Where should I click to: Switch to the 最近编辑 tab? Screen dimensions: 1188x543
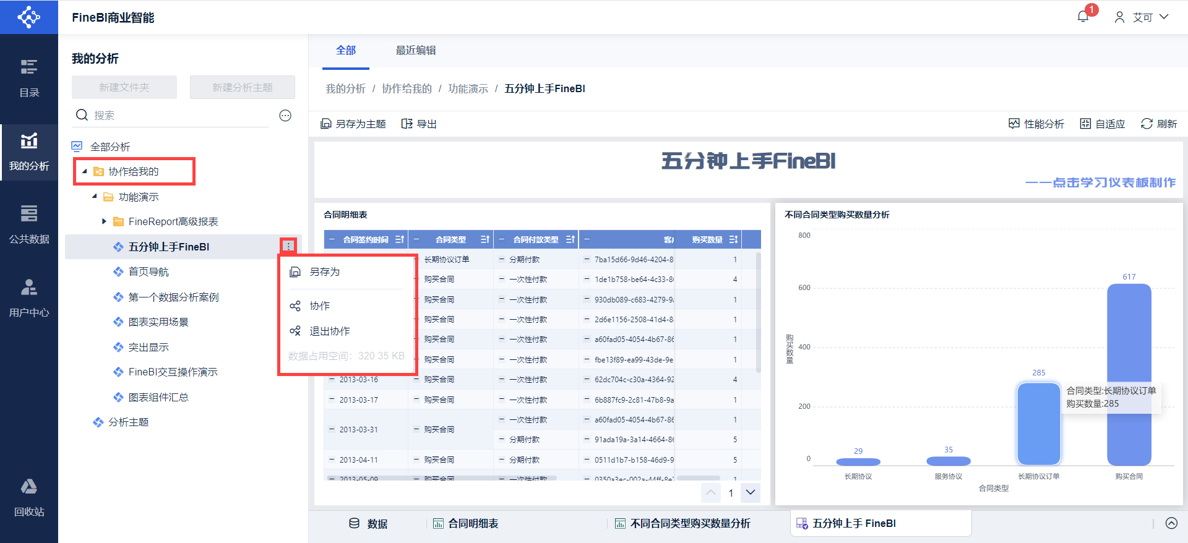[x=416, y=51]
